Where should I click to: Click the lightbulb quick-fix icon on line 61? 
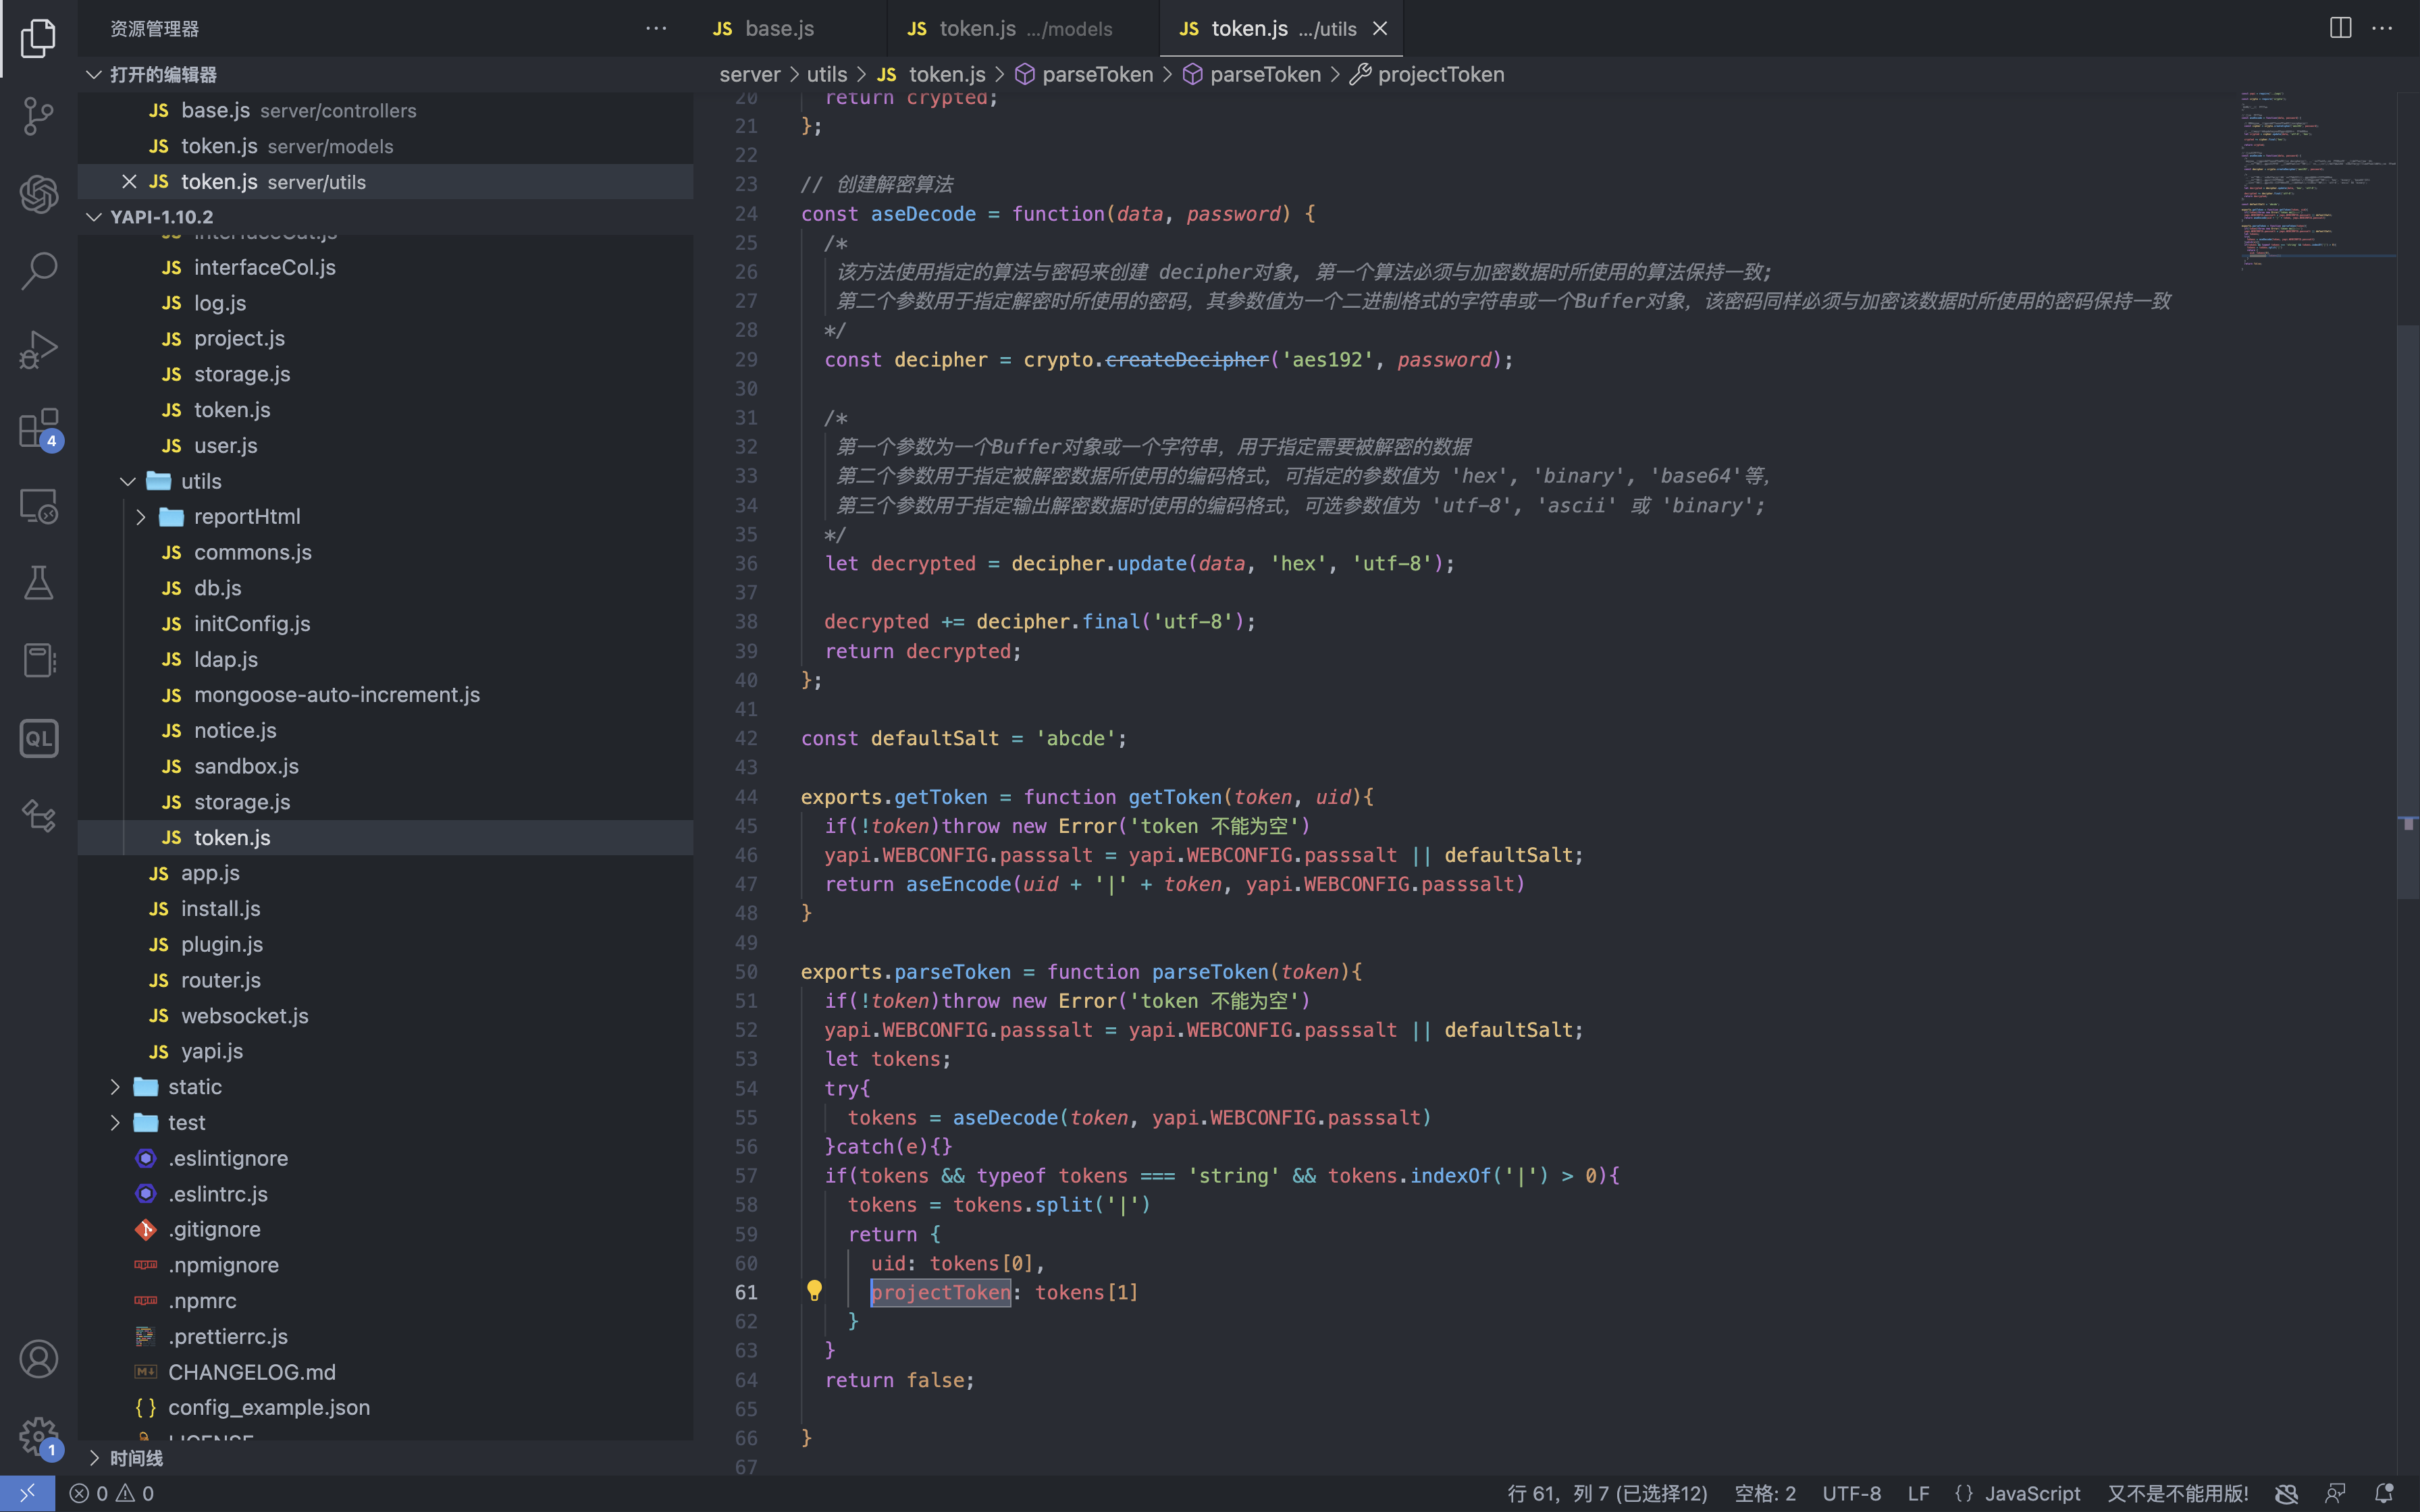tap(814, 1291)
